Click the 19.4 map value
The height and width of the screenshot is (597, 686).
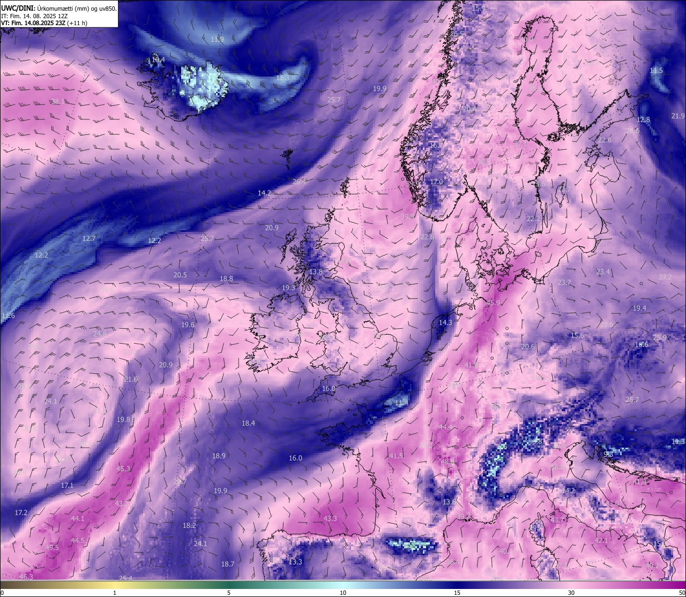[x=639, y=308]
